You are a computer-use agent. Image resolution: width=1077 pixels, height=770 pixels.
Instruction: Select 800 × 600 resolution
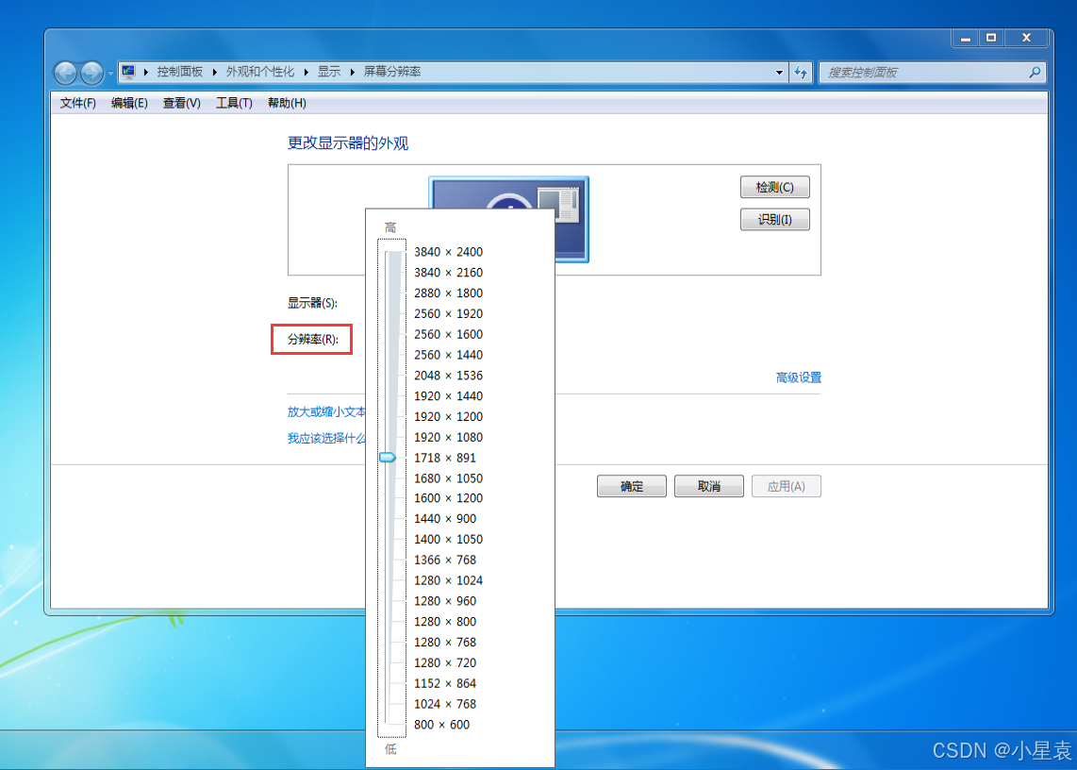point(441,725)
